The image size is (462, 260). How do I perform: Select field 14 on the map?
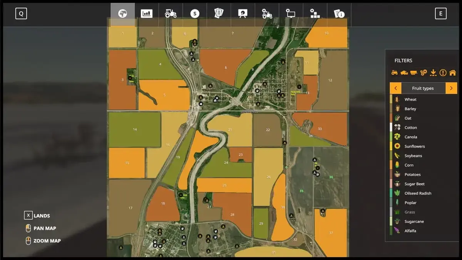(x=135, y=129)
